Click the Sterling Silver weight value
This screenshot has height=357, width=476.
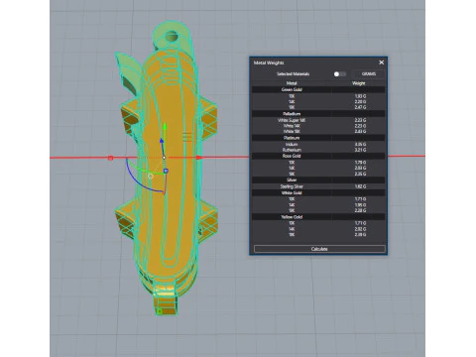coord(360,186)
